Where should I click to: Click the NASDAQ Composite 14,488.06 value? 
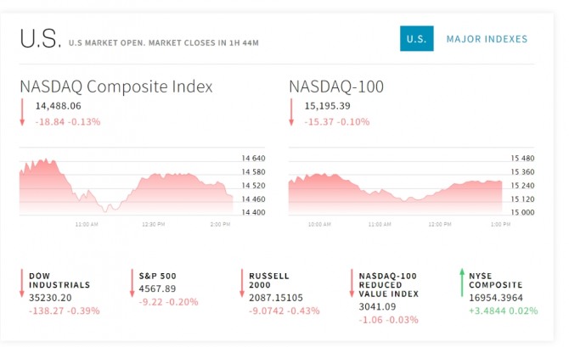[59, 107]
